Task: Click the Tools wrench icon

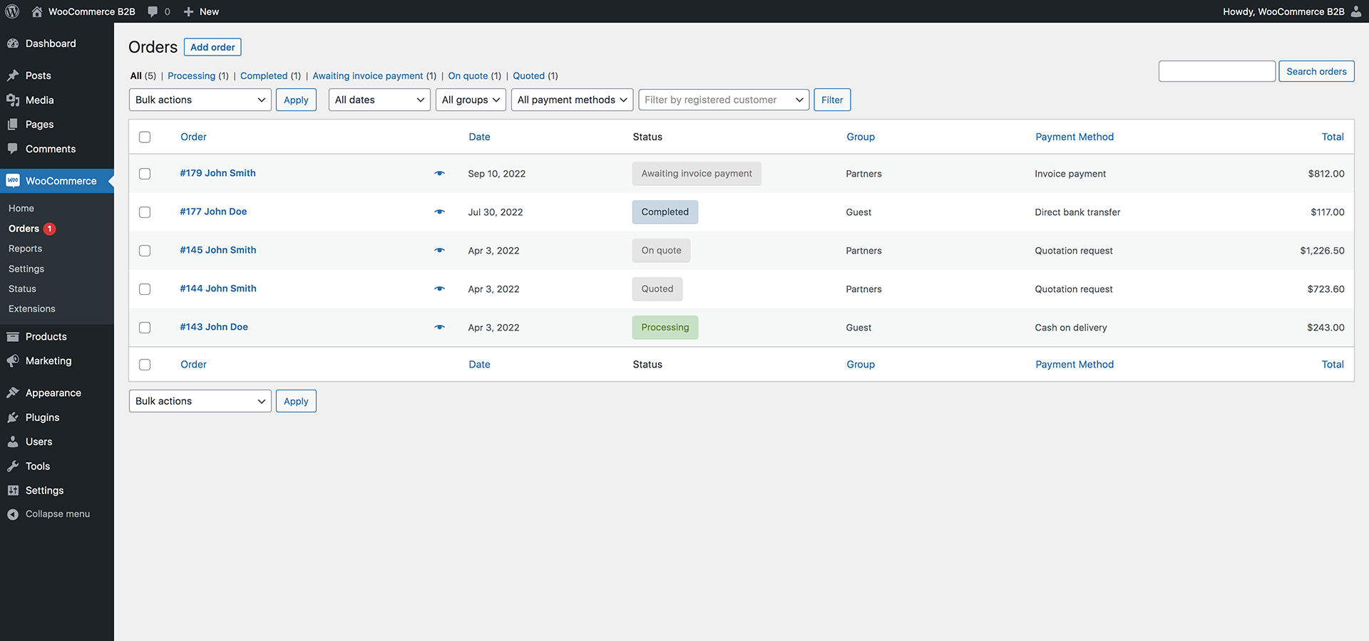Action: tap(13, 467)
